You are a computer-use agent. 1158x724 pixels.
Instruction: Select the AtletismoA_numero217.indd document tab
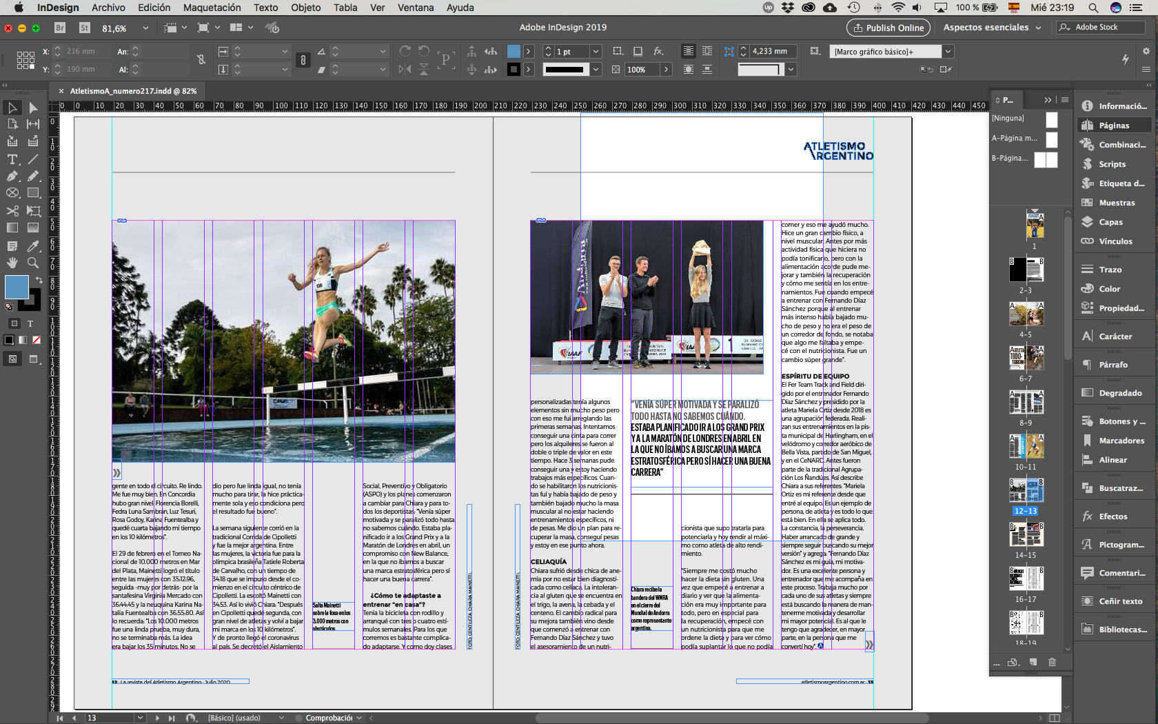pos(132,91)
